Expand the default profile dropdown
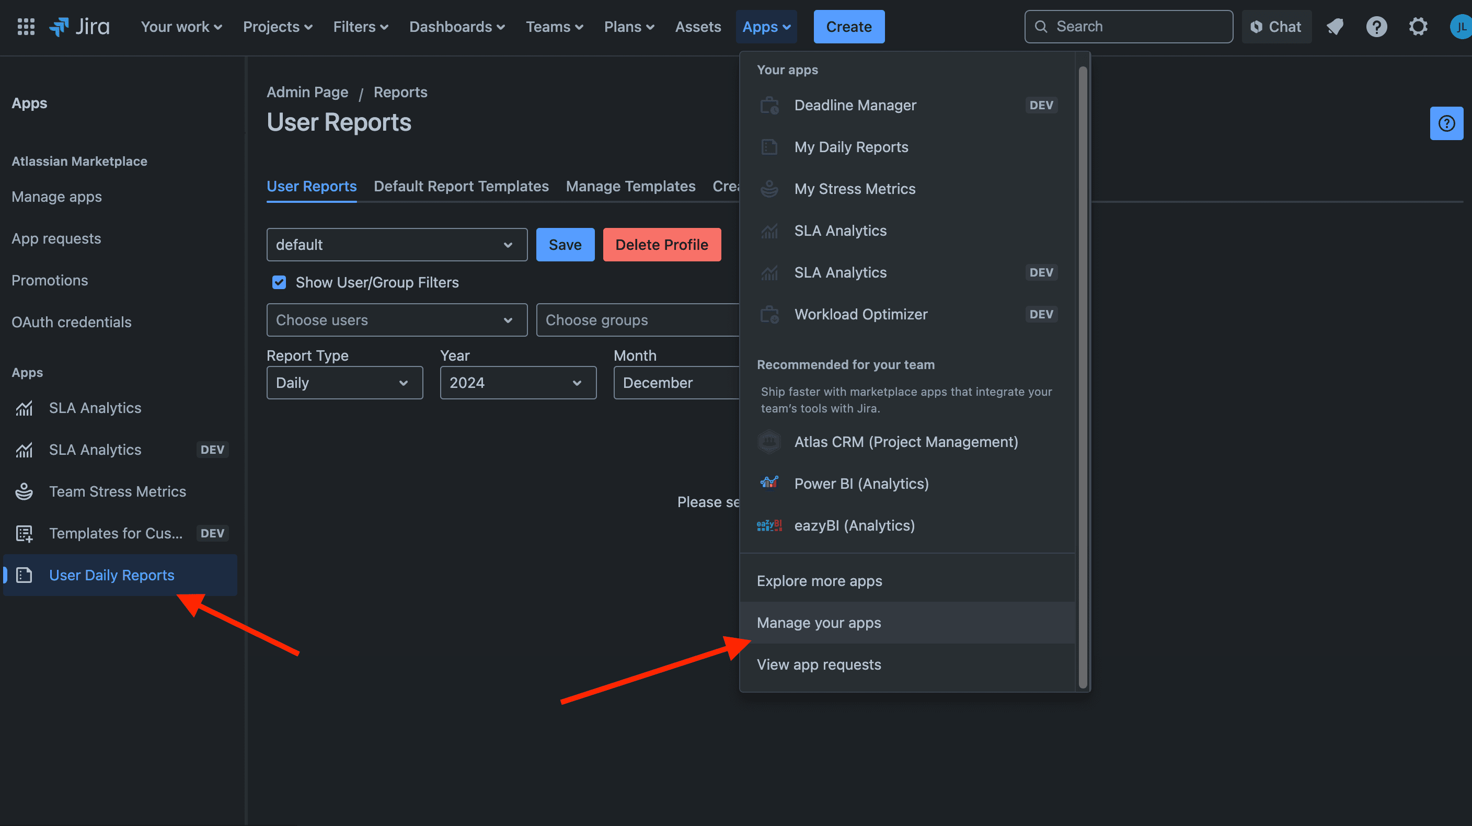 (397, 245)
